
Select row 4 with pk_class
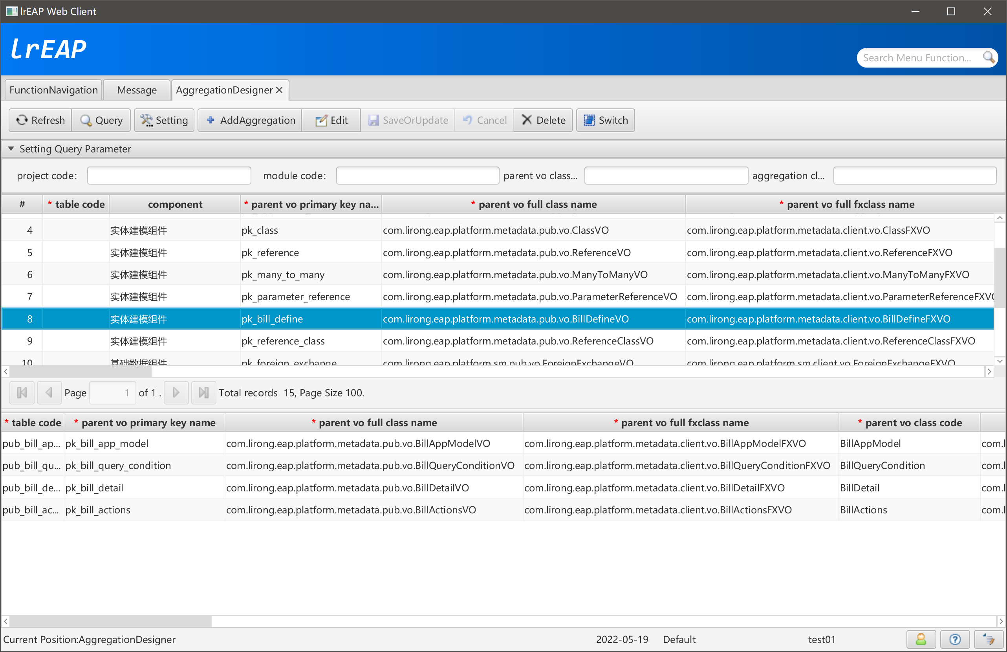click(497, 230)
